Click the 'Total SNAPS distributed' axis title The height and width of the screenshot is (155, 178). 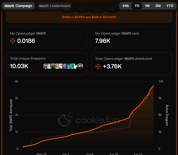click(11, 115)
